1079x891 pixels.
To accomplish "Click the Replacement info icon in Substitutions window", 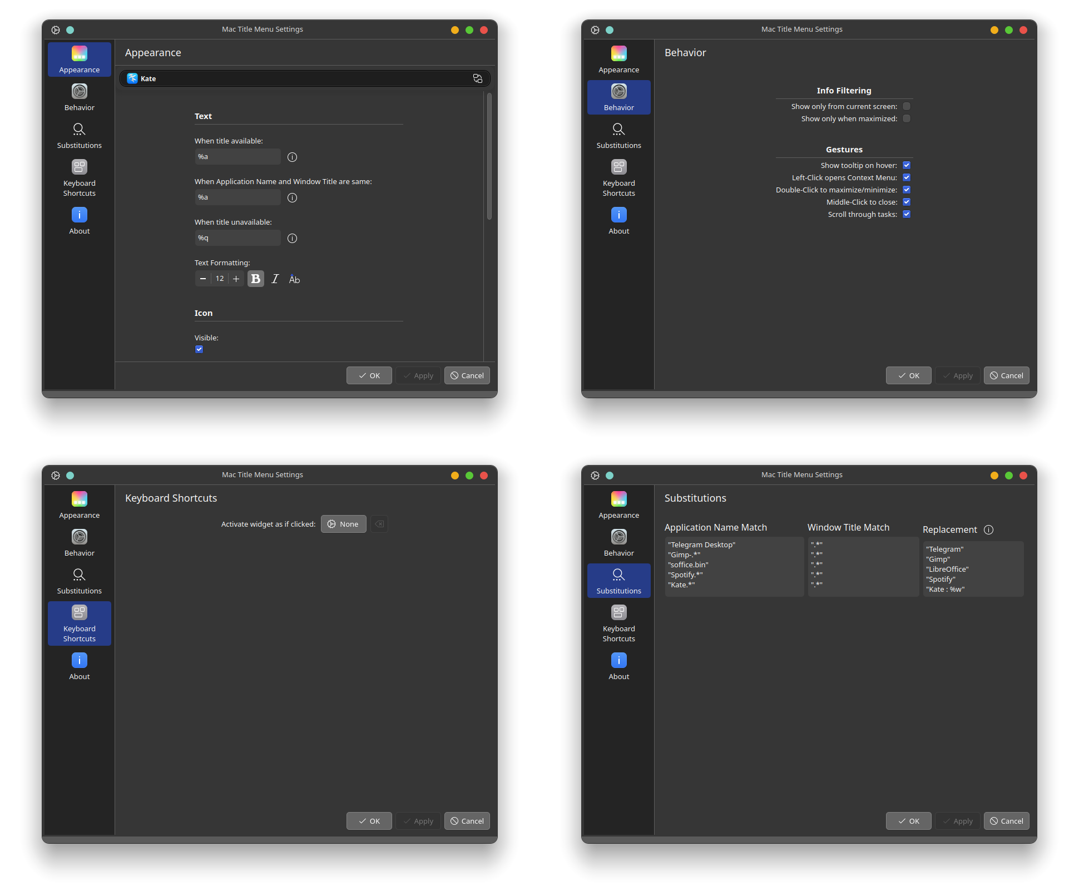I will (988, 529).
